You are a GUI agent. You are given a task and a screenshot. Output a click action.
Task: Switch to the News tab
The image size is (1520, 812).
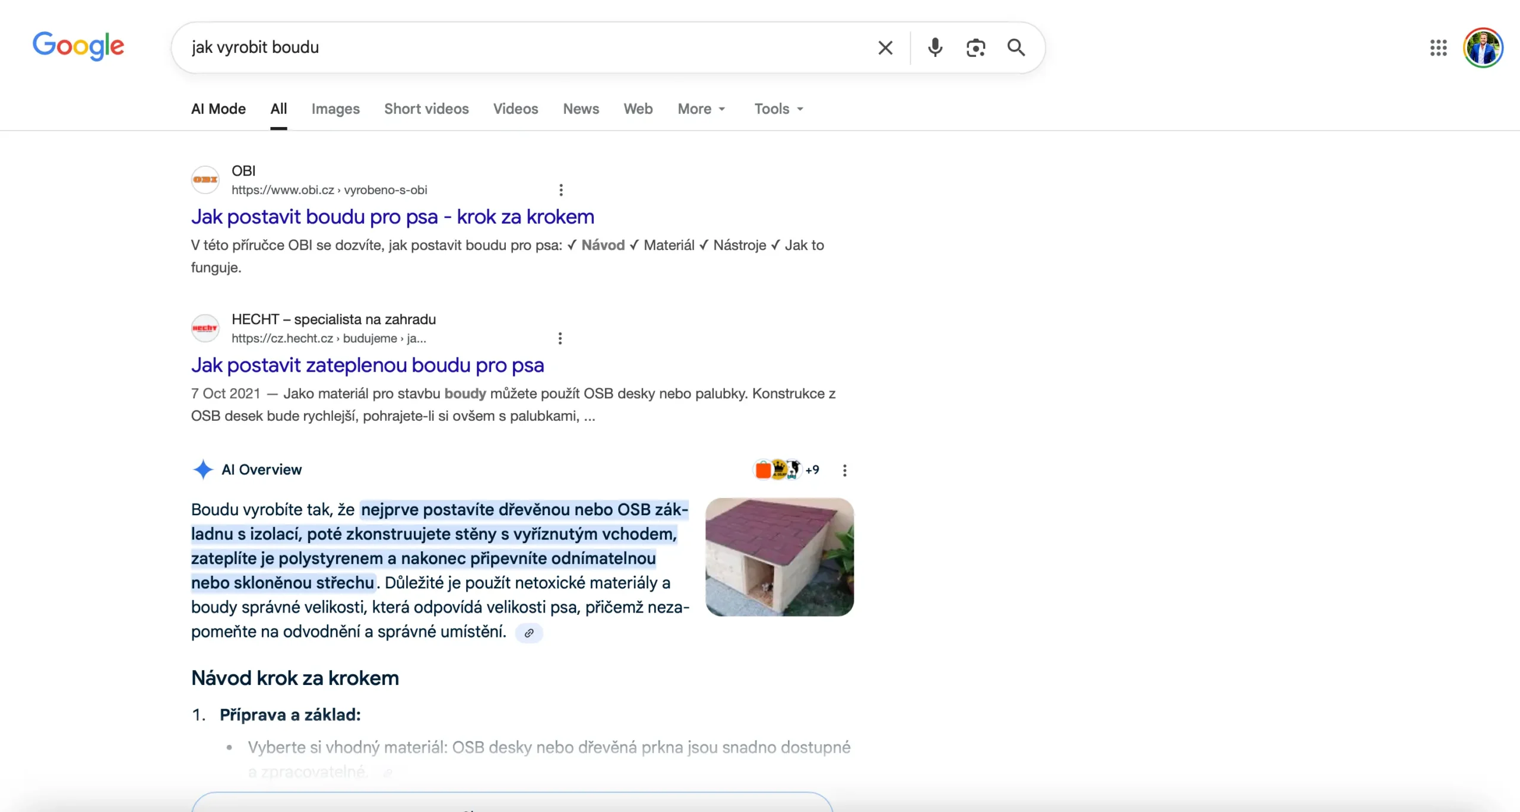click(580, 109)
